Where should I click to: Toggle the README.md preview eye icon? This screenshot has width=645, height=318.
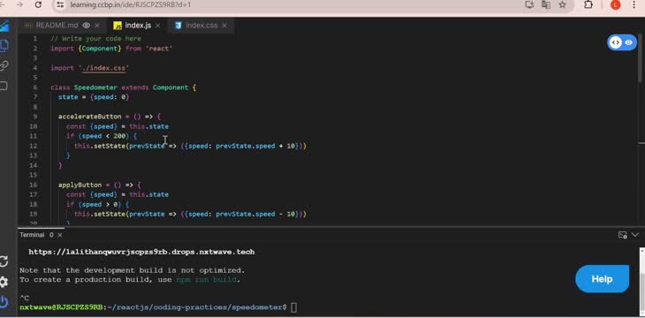click(x=86, y=26)
